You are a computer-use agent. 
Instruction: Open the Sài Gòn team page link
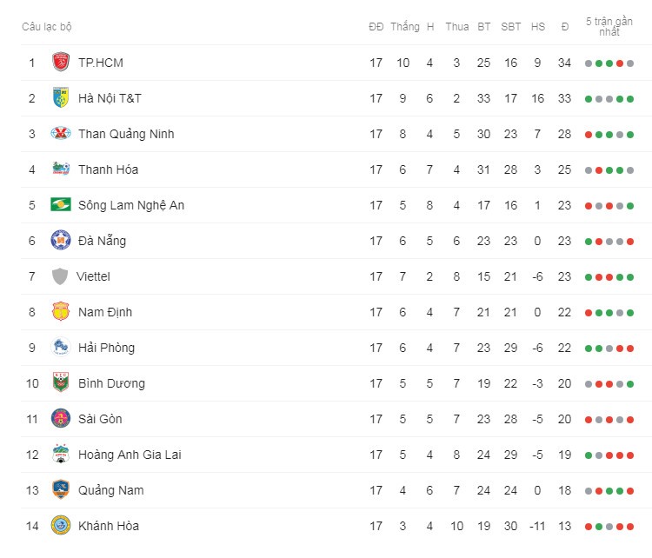point(100,419)
